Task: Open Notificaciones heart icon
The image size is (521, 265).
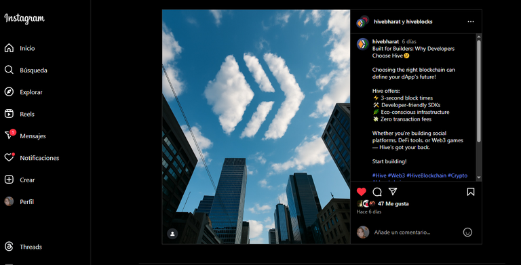Action: [x=9, y=157]
